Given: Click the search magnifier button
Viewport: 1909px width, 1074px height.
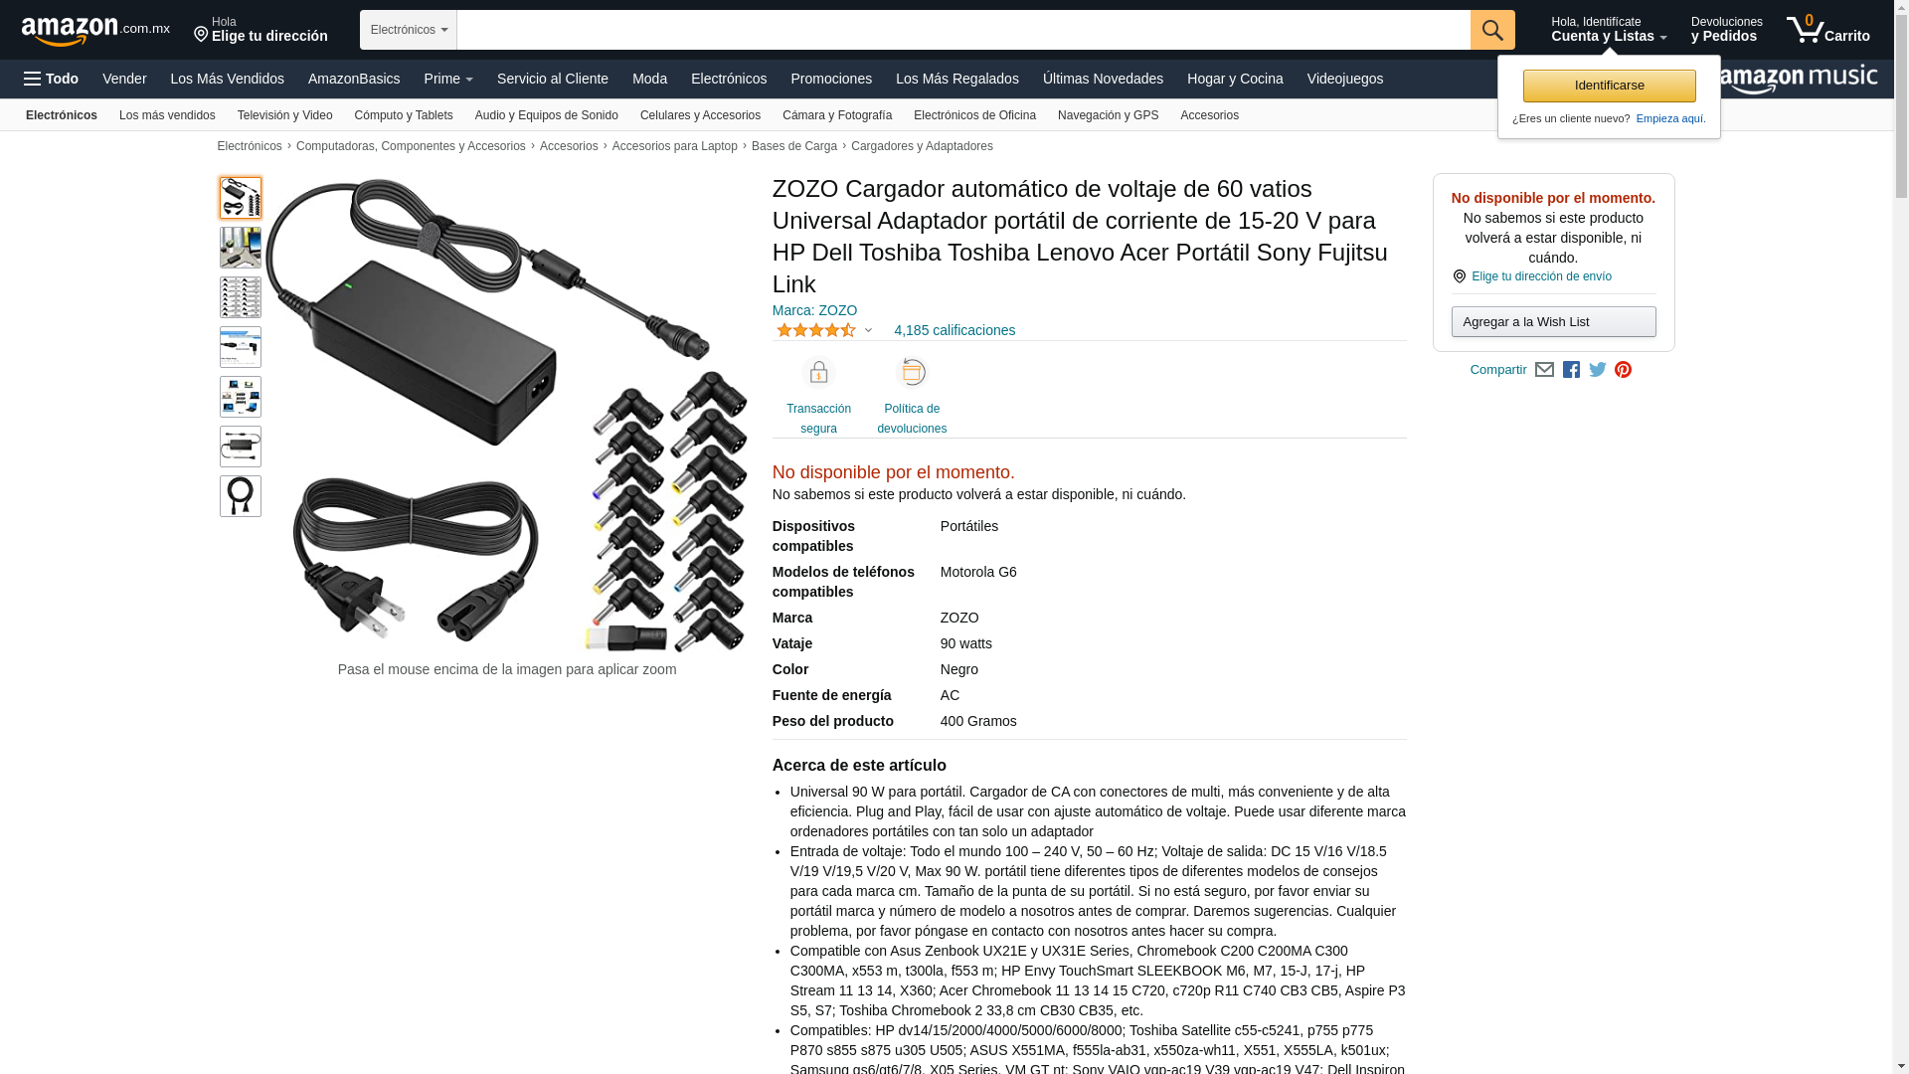Looking at the screenshot, I should pyautogui.click(x=1492, y=30).
